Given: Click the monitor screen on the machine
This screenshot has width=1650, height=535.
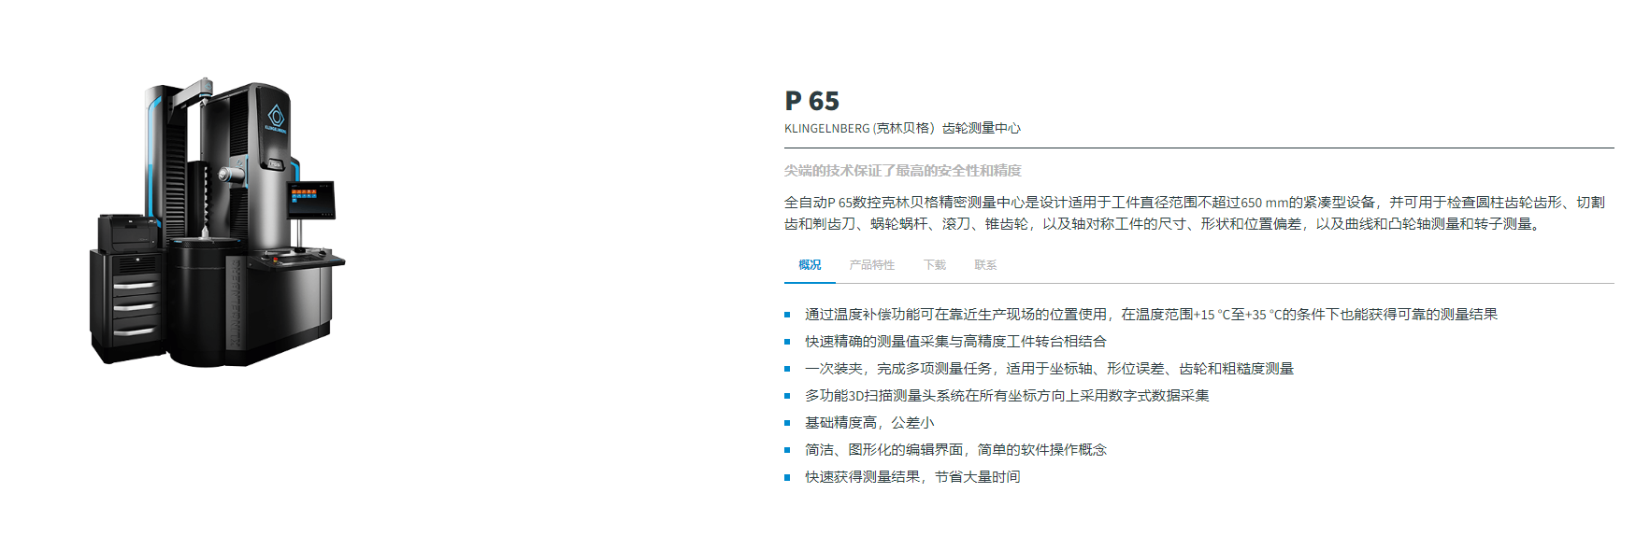Looking at the screenshot, I should [310, 198].
